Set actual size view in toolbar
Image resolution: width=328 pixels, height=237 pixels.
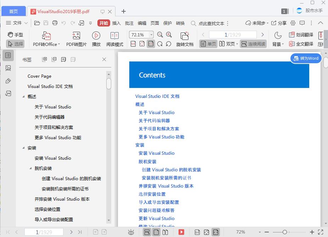[133, 44]
